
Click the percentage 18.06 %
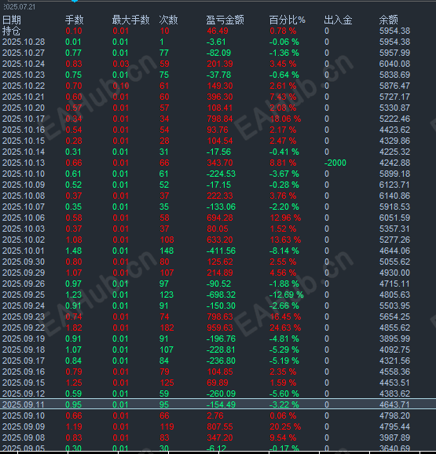tap(285, 119)
